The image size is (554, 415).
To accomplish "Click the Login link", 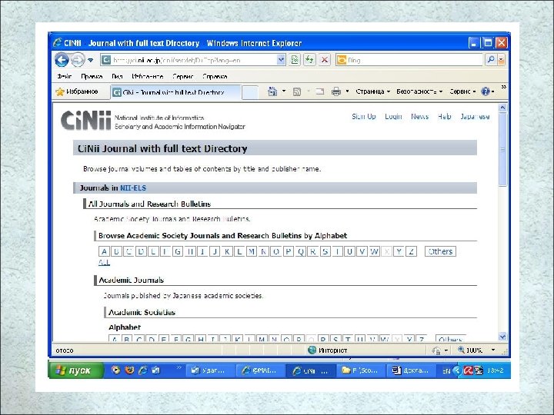I will [393, 117].
